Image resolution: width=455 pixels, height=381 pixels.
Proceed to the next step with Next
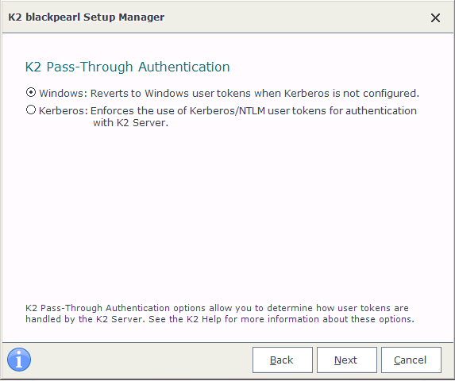coord(347,360)
